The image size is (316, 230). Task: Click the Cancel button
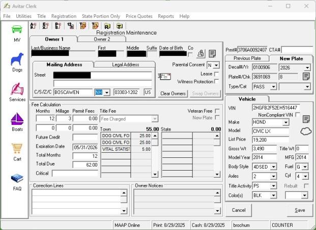tap(239, 210)
